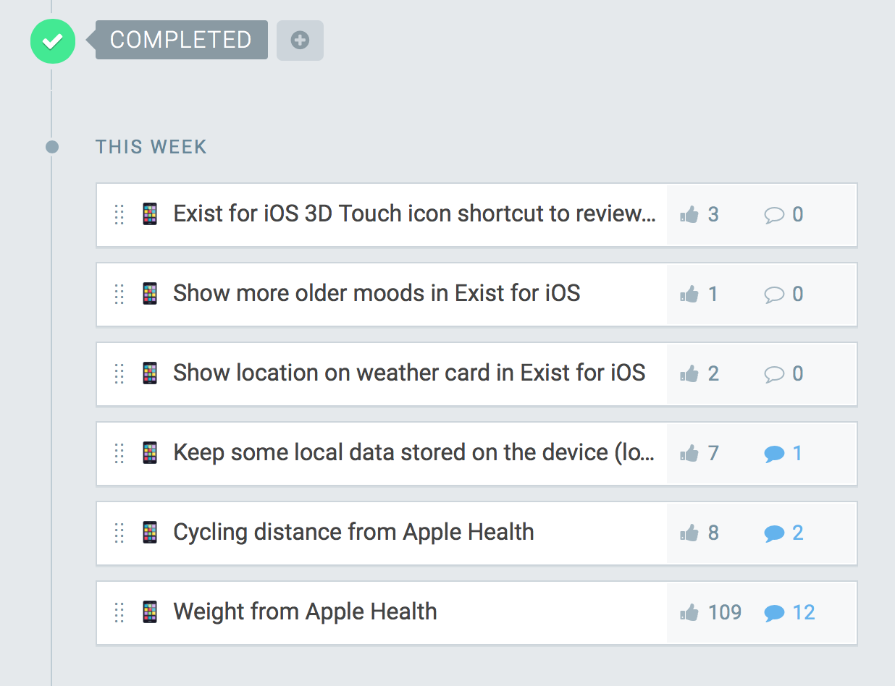Image resolution: width=895 pixels, height=686 pixels.
Task: Open Cycling distance from Apple Health card
Action: coord(353,533)
